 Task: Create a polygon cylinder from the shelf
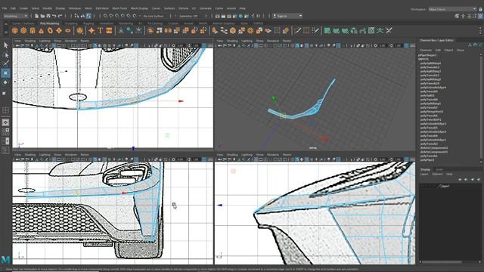(33, 30)
